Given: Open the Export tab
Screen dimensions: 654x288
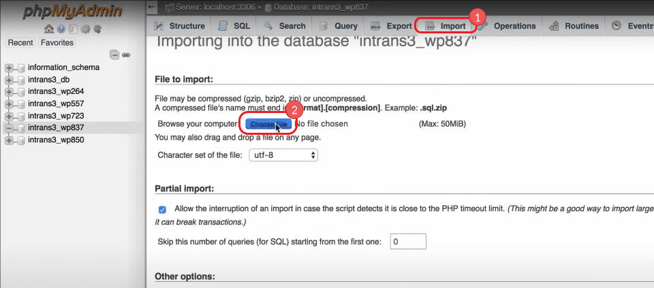Looking at the screenshot, I should coord(391,26).
